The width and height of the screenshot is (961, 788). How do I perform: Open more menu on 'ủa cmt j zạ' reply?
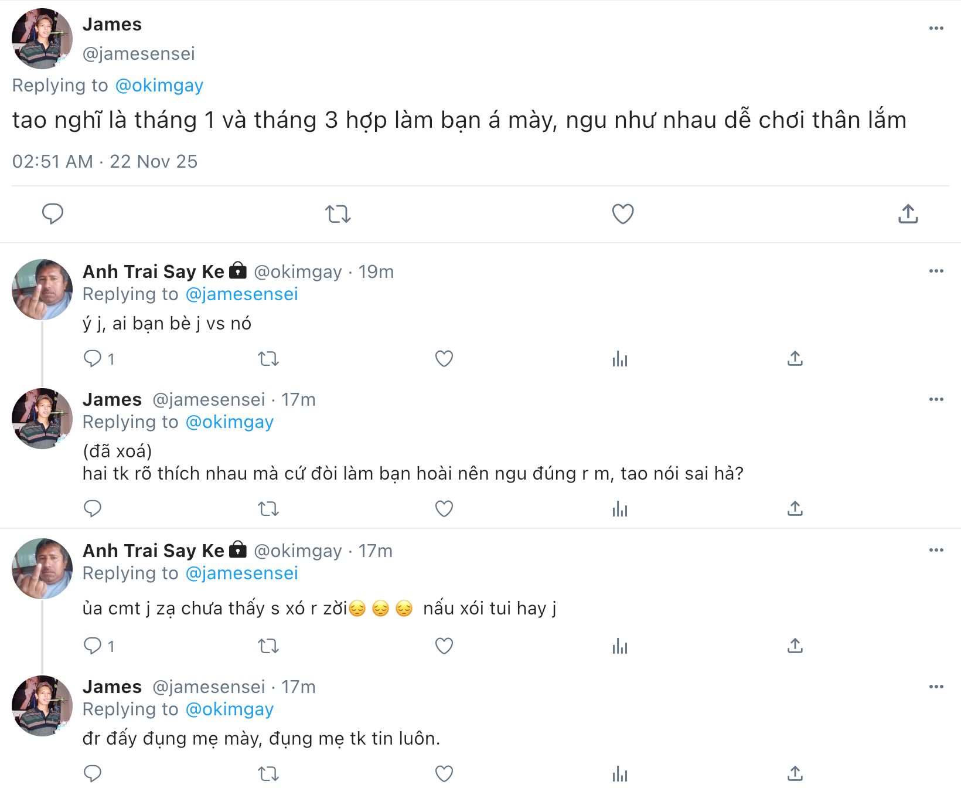[936, 550]
